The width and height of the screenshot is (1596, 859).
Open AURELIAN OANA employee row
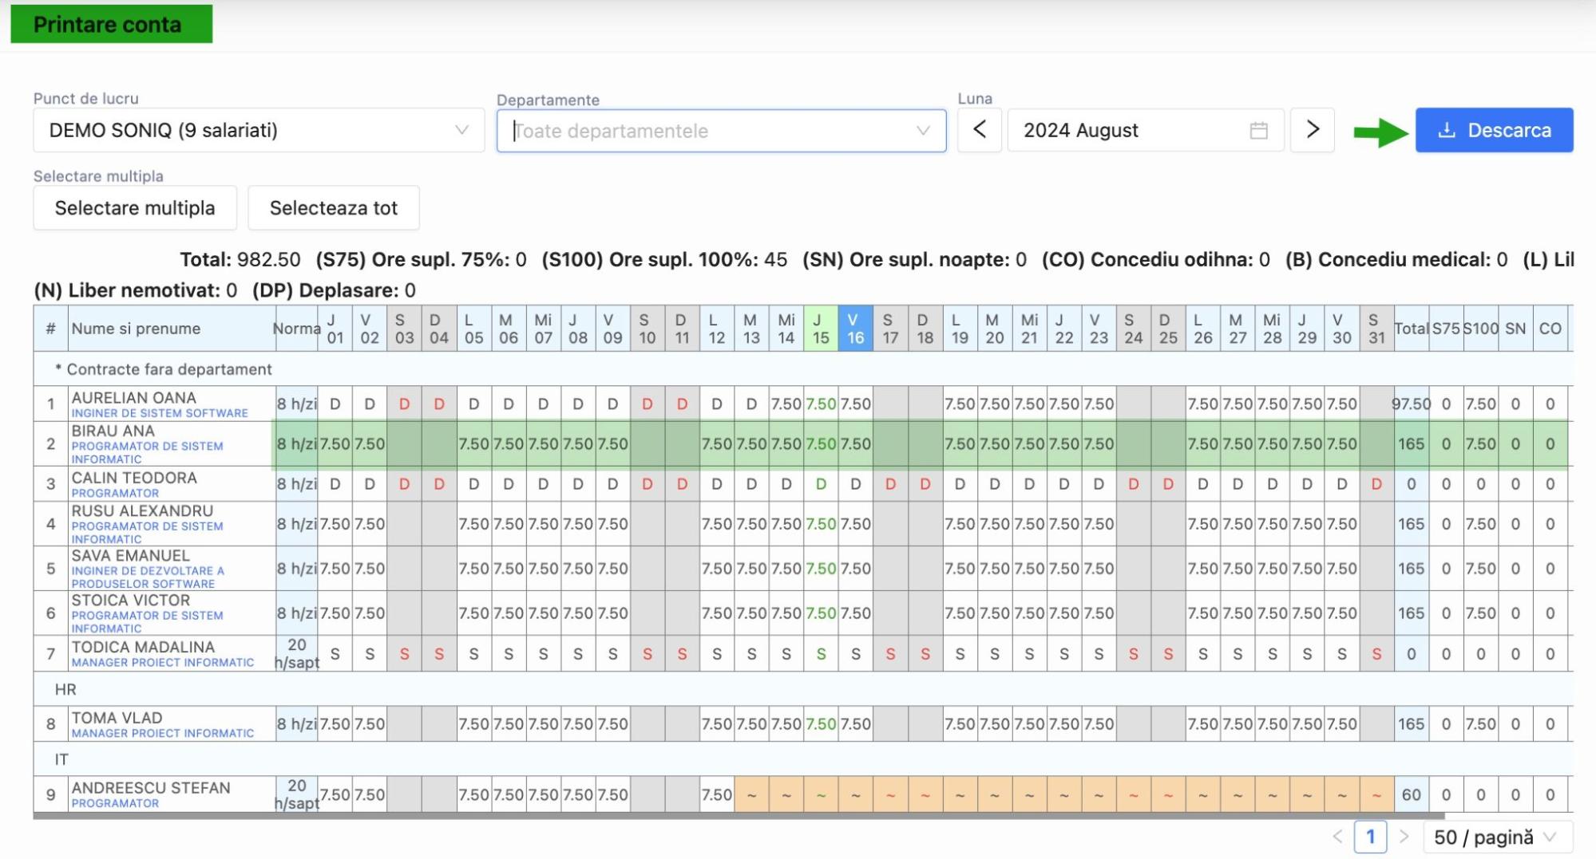(x=802, y=404)
